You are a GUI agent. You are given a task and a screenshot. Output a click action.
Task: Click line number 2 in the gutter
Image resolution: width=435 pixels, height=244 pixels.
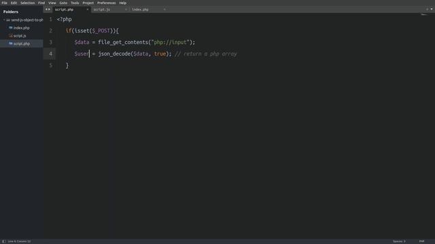point(50,30)
